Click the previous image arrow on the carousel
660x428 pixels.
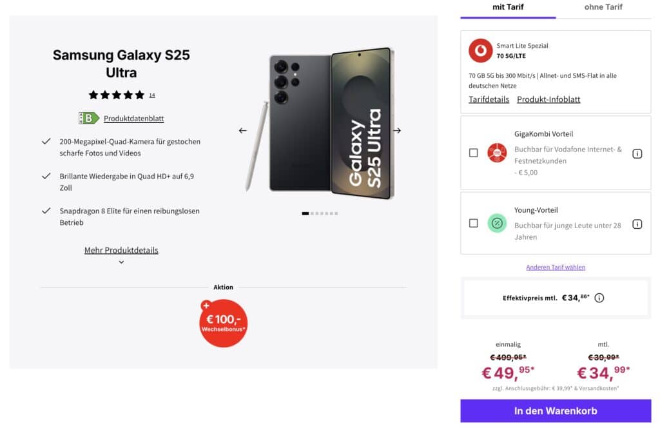click(242, 130)
